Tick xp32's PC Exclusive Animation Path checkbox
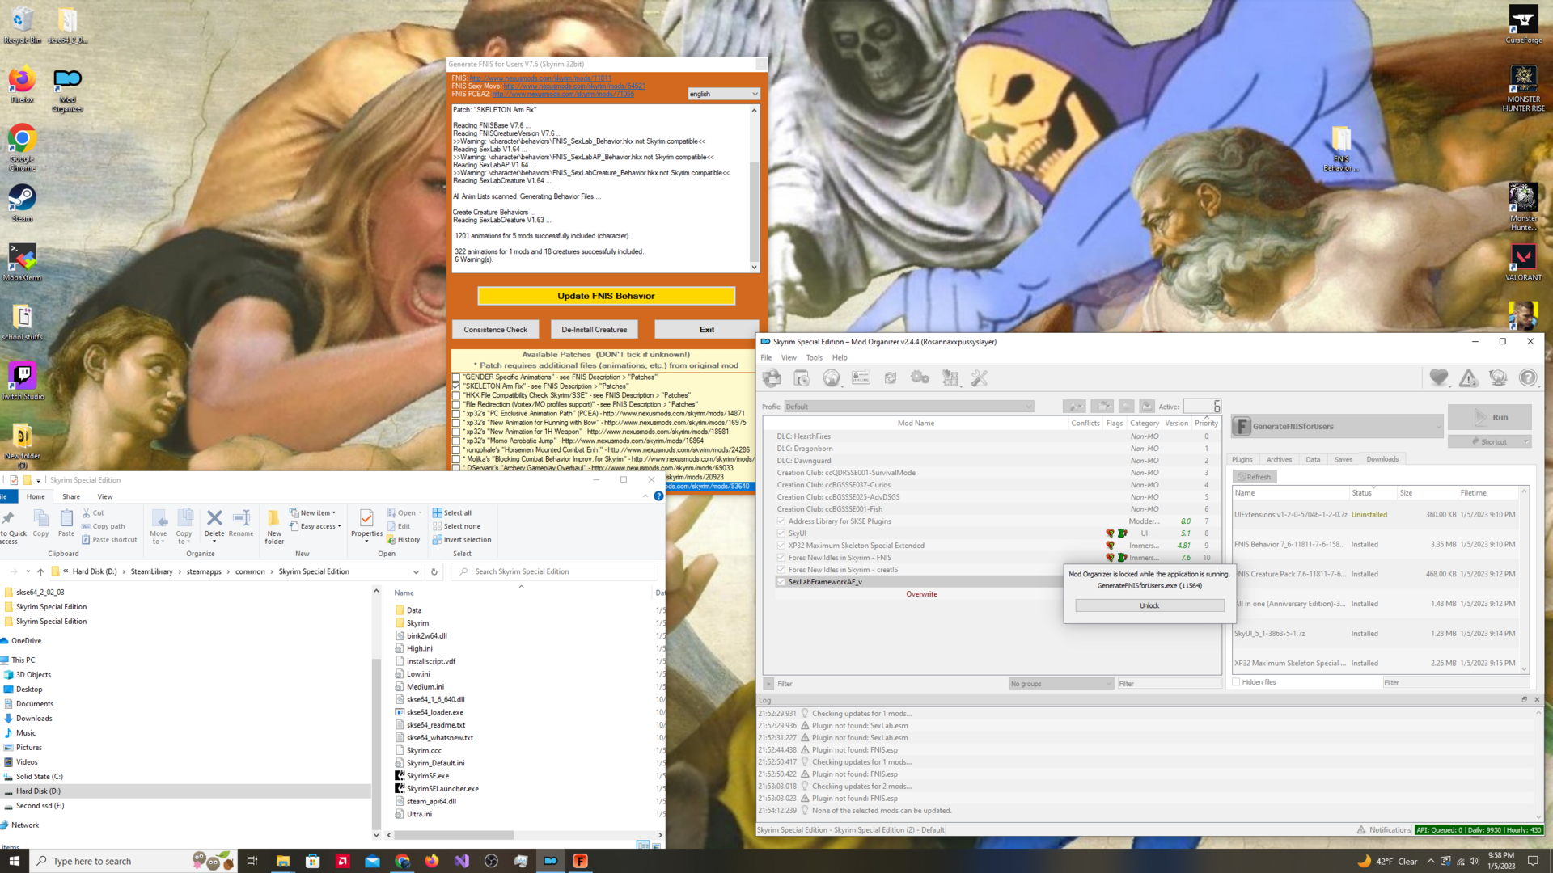Screen dimensions: 1553x873 tap(456, 414)
